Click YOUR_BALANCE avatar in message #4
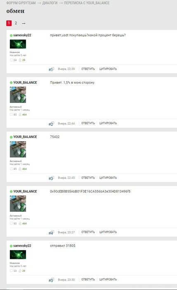 click(18, 203)
